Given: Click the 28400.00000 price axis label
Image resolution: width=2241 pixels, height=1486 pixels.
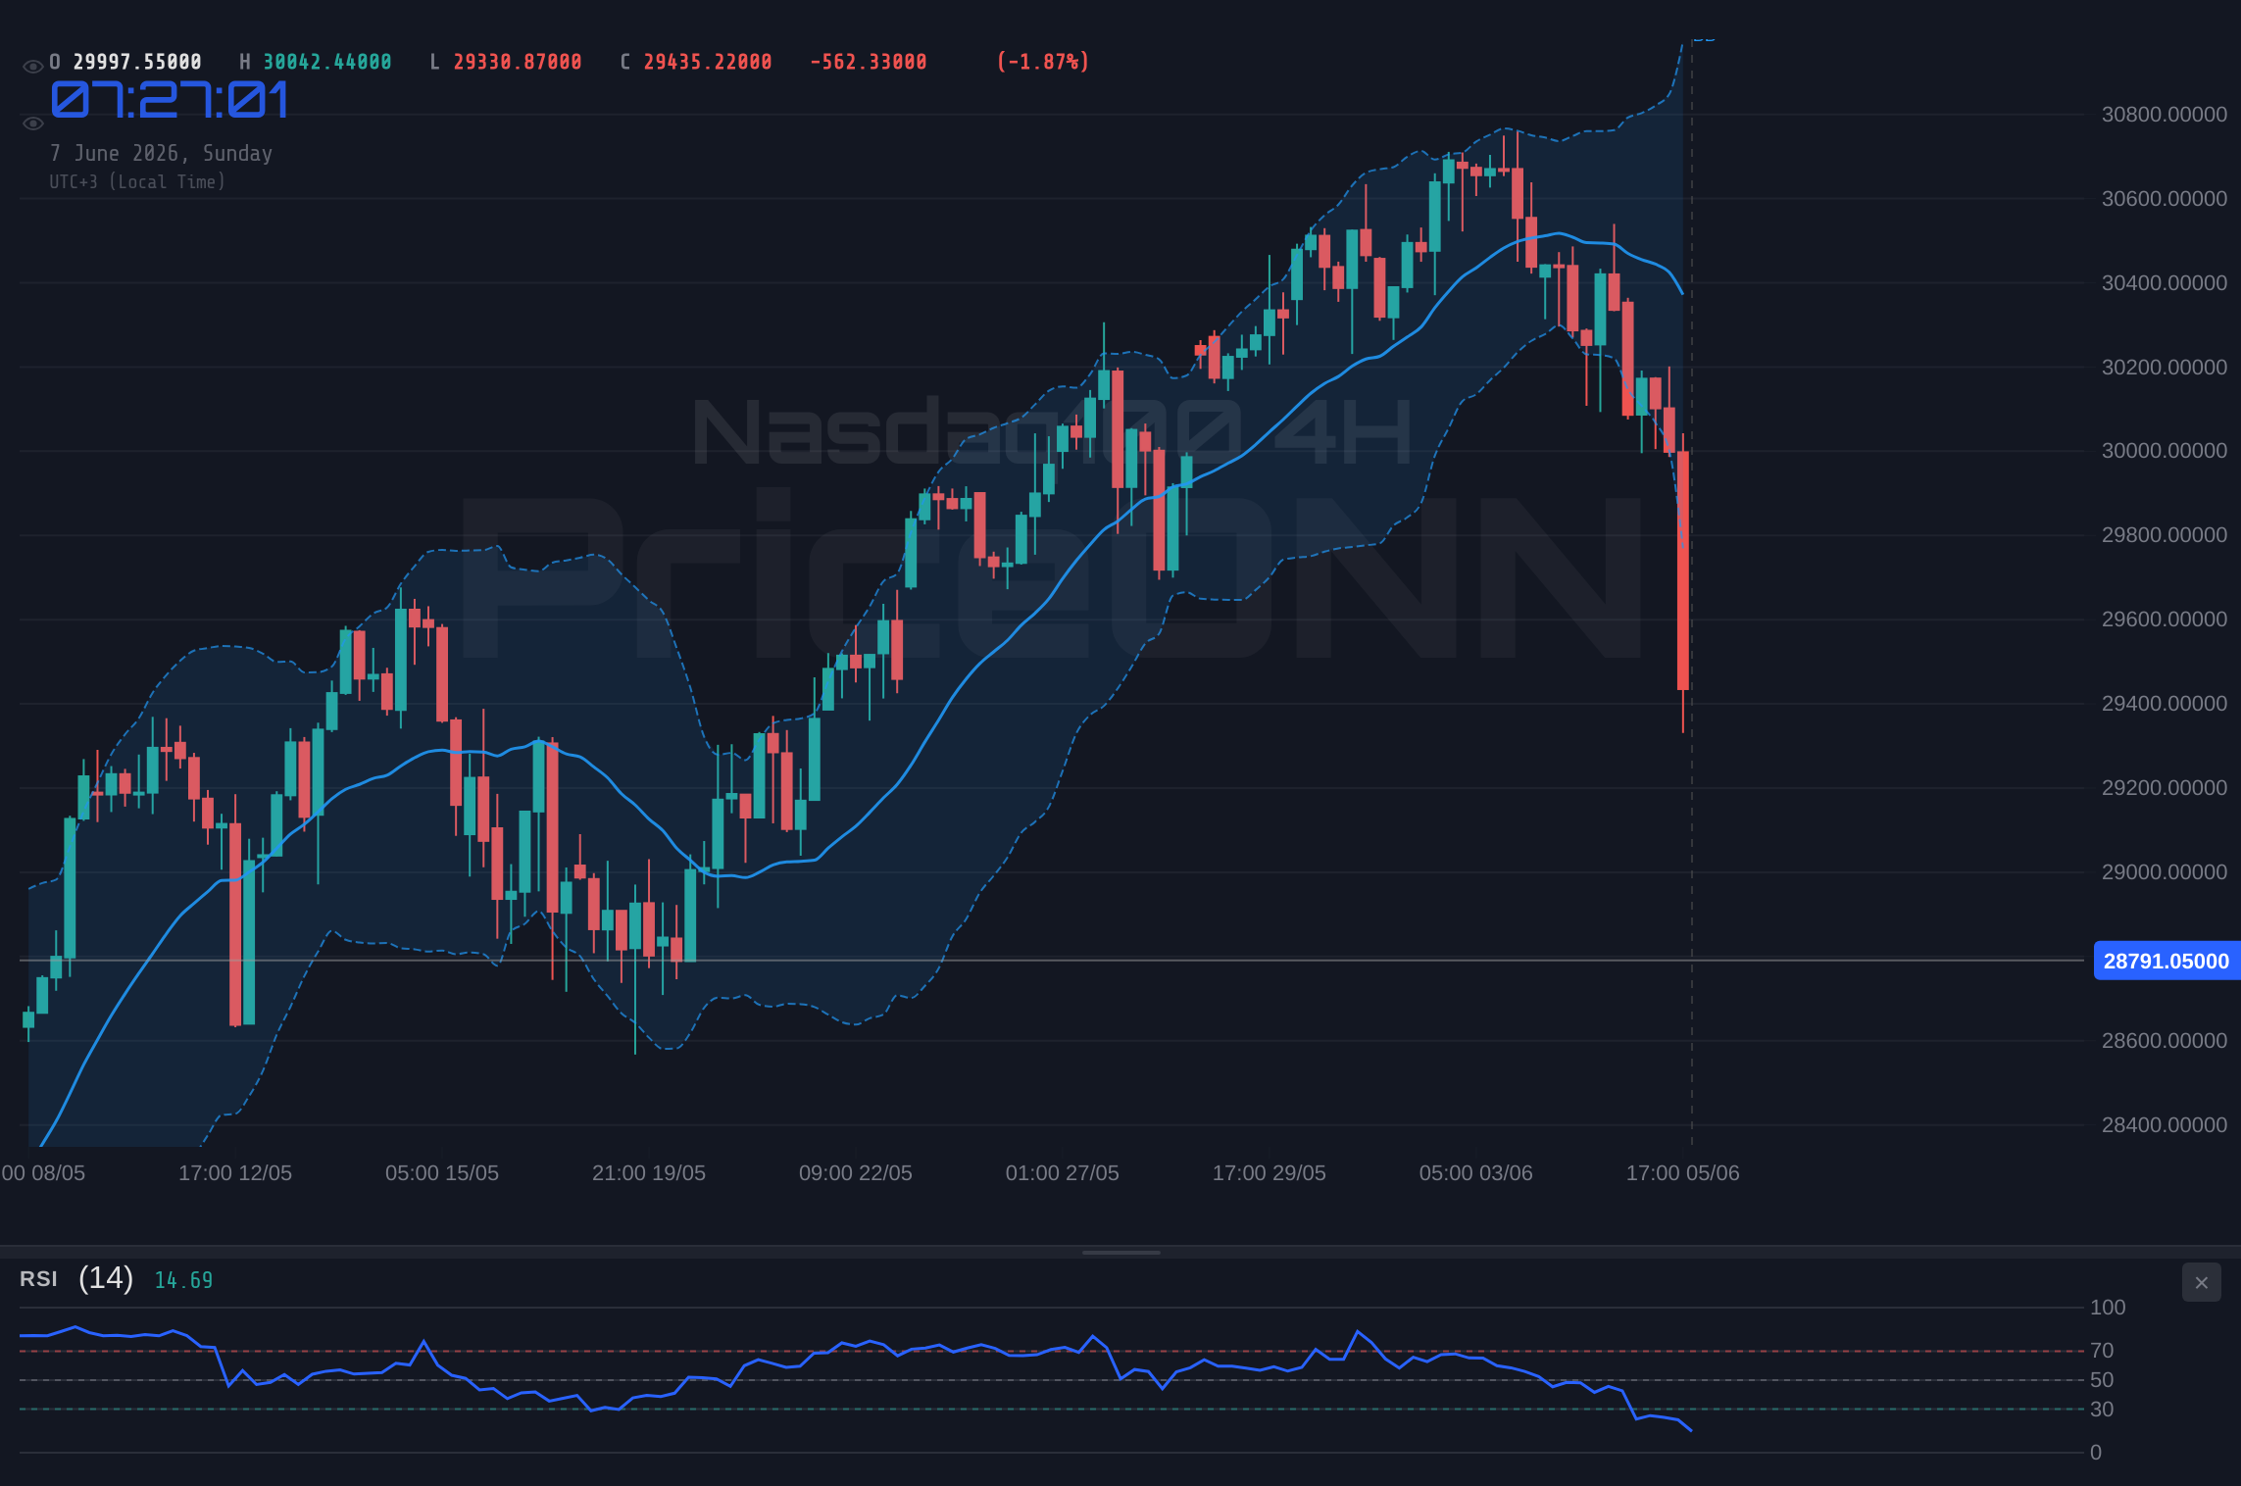Looking at the screenshot, I should (2165, 1125).
